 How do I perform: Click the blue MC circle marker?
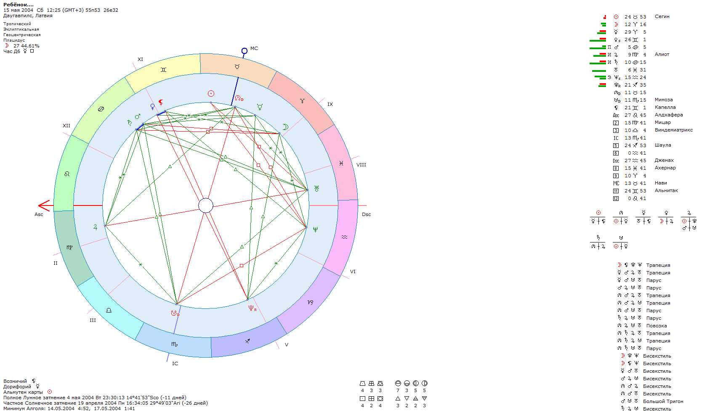[245, 51]
